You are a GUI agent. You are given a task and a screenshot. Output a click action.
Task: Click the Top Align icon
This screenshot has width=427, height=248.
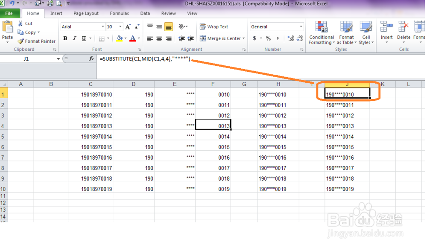coord(150,27)
